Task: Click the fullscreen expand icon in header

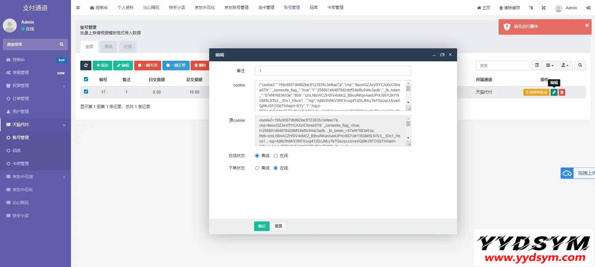Action: coord(544,8)
